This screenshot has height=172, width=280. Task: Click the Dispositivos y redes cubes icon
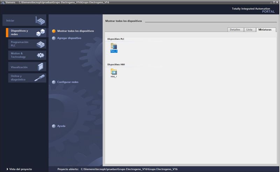tap(40, 33)
